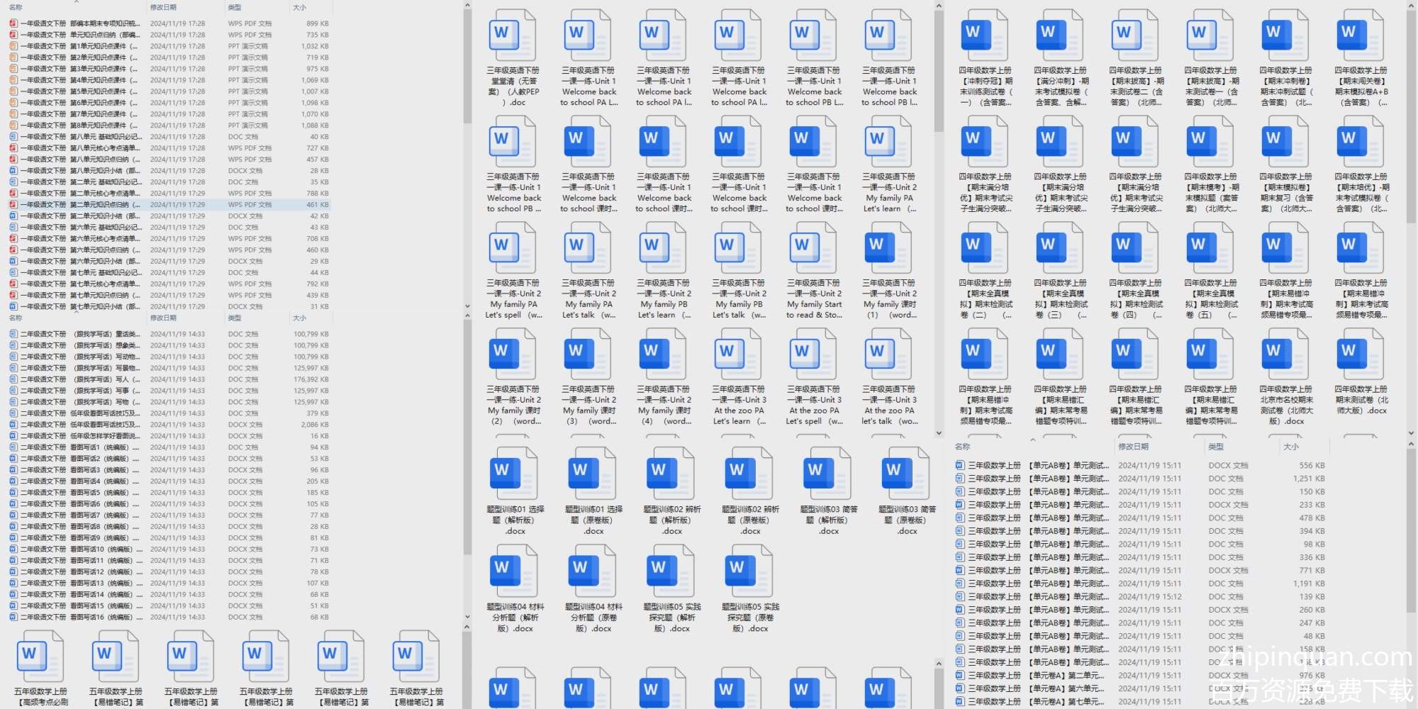The width and height of the screenshot is (1418, 709).
Task: Select 四年级数学上册【期末闯关卷】document icon
Action: 1360,35
